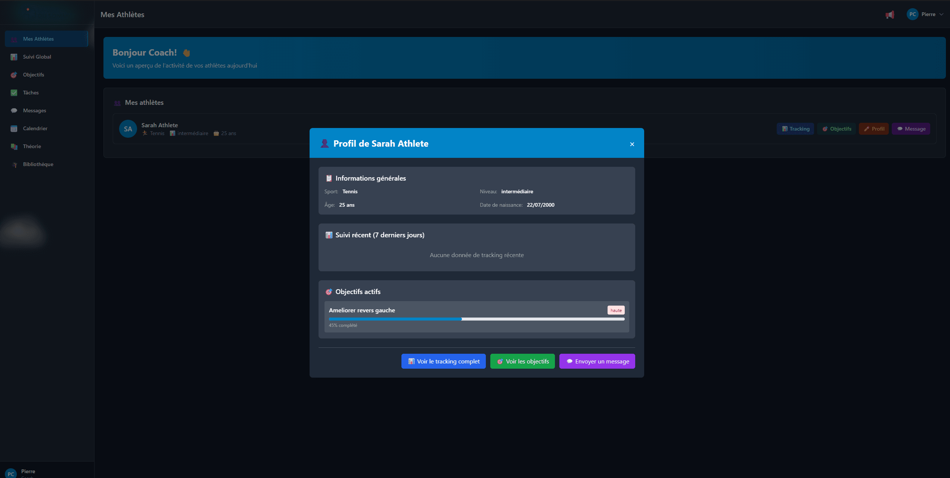Click the SA athlete avatar
The height and width of the screenshot is (478, 950).
tap(128, 129)
